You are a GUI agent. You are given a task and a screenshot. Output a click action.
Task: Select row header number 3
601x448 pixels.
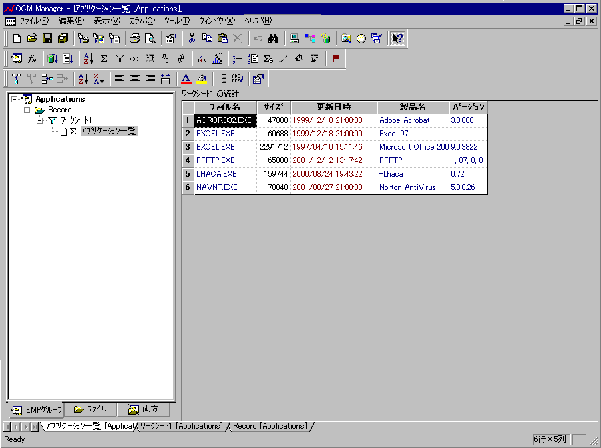click(188, 147)
